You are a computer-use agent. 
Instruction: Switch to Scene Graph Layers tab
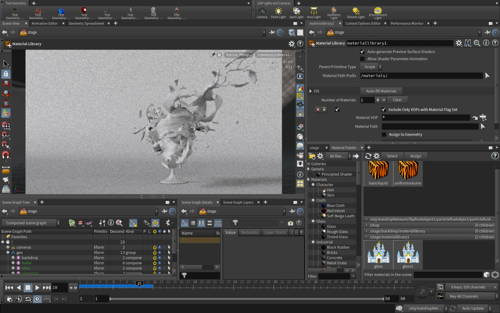coord(238,202)
